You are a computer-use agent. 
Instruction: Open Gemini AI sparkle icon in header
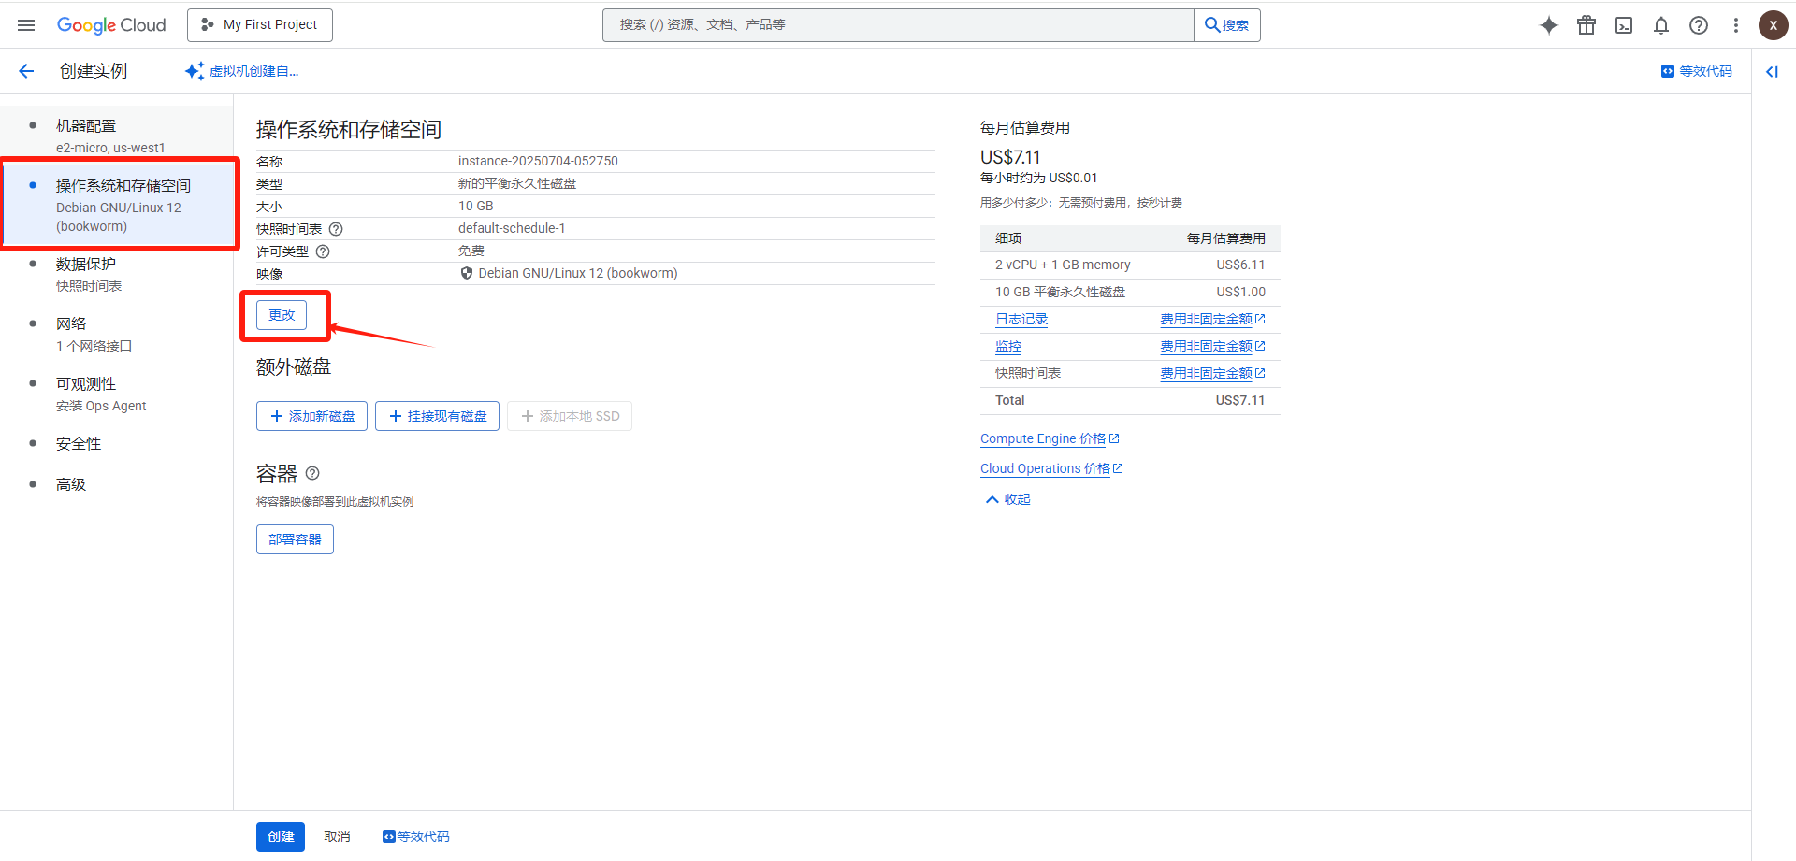(1549, 25)
